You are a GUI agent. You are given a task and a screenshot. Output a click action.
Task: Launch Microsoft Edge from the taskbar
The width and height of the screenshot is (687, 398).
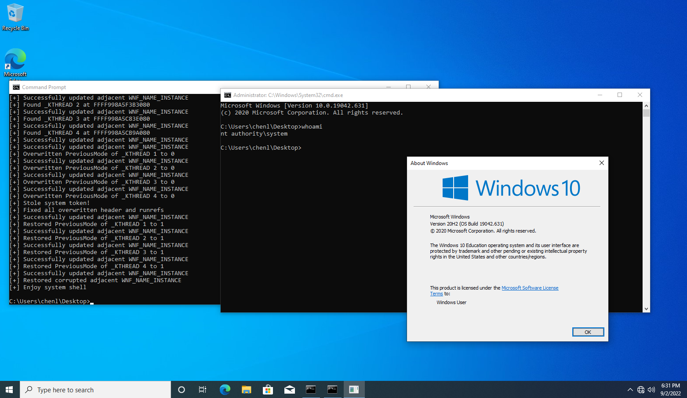(x=225, y=390)
